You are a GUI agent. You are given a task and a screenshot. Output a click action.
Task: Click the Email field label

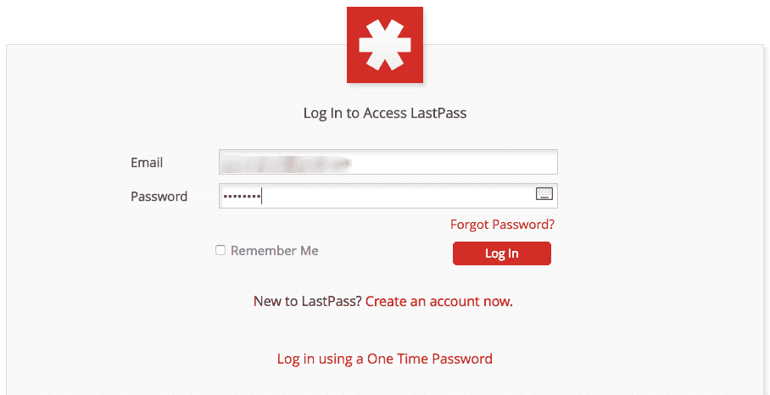point(147,163)
